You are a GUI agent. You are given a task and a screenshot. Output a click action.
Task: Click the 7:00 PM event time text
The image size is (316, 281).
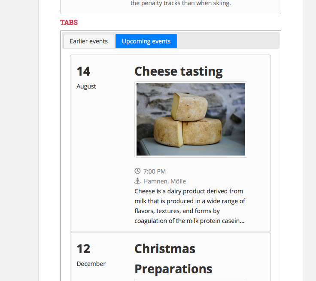coord(155,171)
